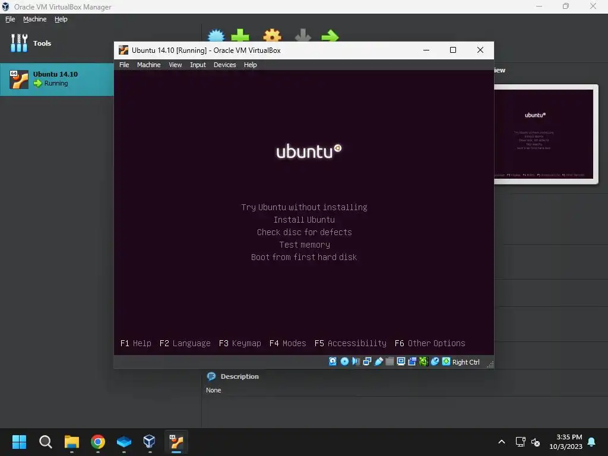This screenshot has width=608, height=456.
Task: Open Devices menu in VM window
Action: [224, 65]
